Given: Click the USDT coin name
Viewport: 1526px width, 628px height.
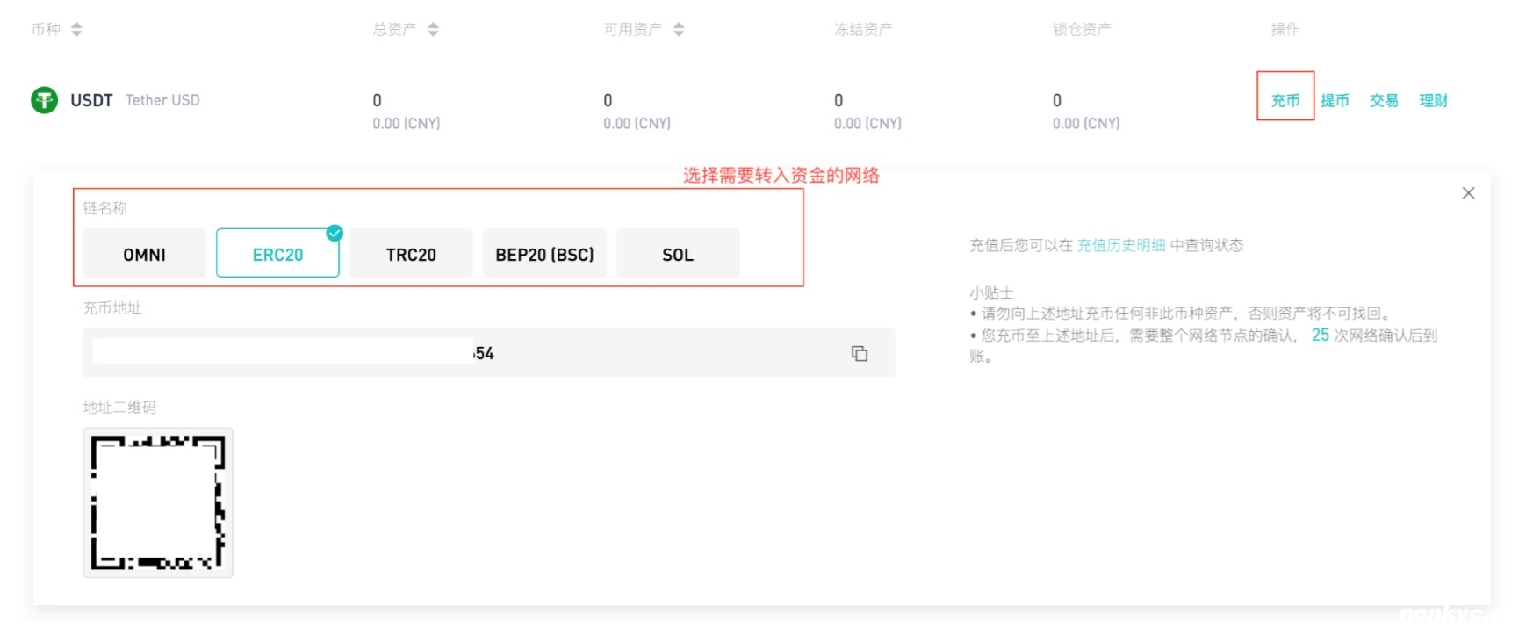Looking at the screenshot, I should [91, 100].
